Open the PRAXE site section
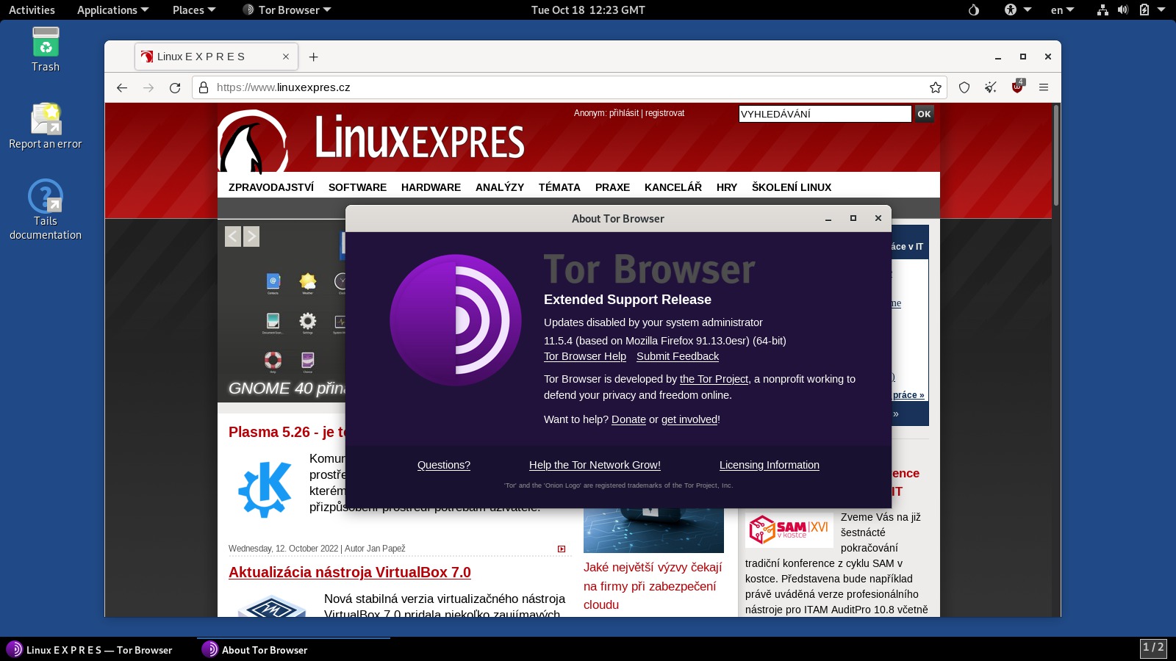1176x661 pixels. pyautogui.click(x=612, y=187)
